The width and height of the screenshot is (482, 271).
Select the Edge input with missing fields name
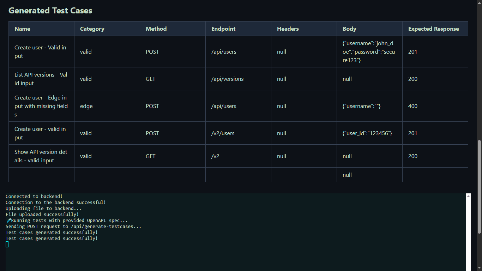(x=41, y=106)
